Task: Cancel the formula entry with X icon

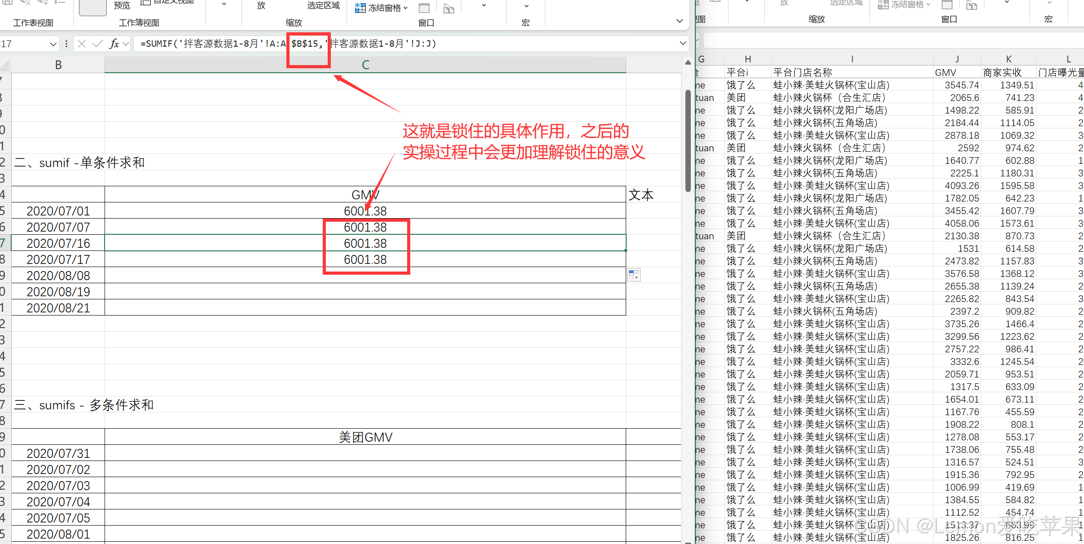Action: pos(82,44)
